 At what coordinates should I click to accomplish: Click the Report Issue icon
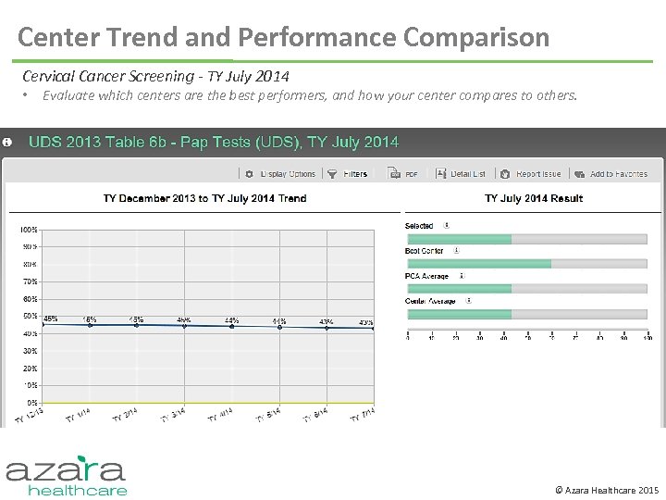tap(505, 174)
